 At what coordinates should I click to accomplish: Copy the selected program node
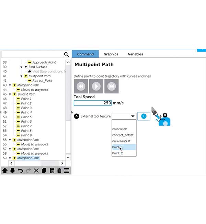coord(44,171)
